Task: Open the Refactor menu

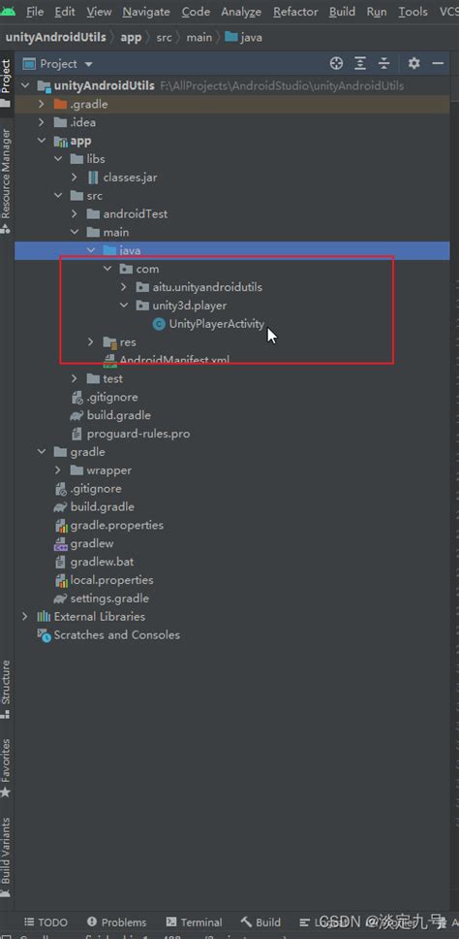Action: pos(296,12)
